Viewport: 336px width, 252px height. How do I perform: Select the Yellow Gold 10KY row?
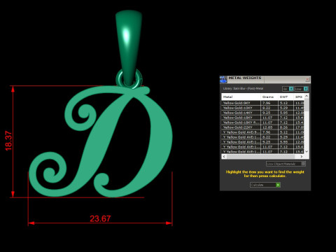263,108
